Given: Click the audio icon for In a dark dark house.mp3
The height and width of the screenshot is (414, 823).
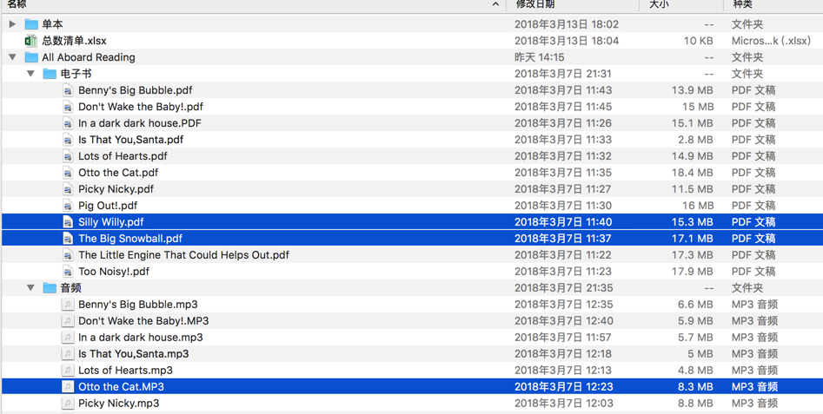Looking at the screenshot, I should click(68, 338).
